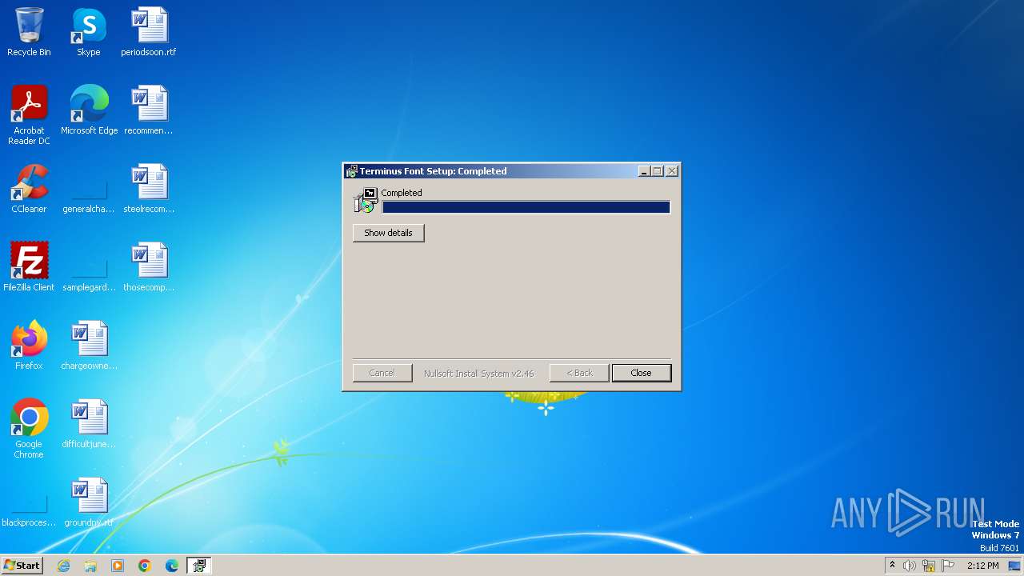1024x576 pixels.
Task: Click Close to finish Terminus Font Setup
Action: (641, 373)
